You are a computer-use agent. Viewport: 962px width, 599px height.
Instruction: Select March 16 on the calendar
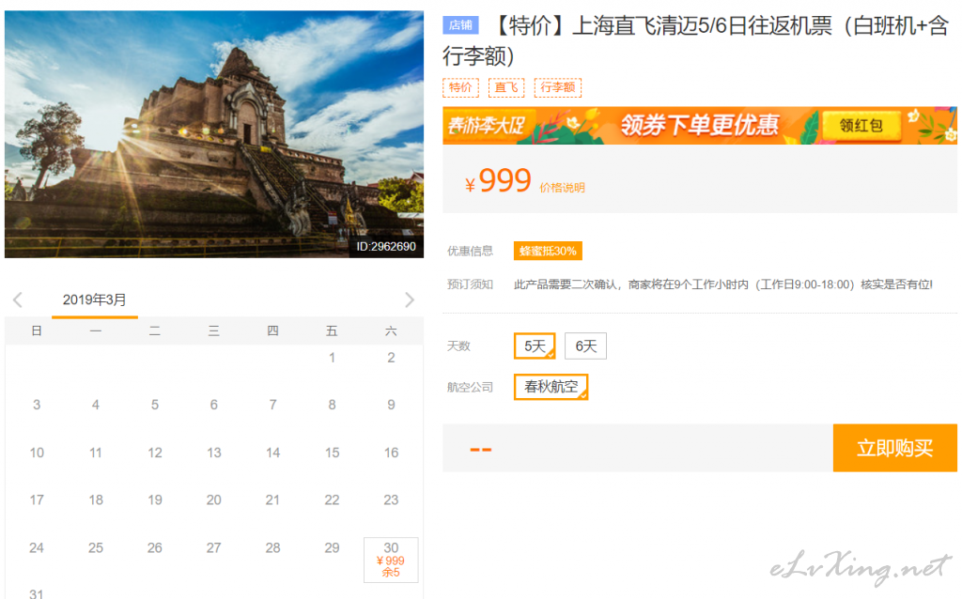pyautogui.click(x=391, y=453)
